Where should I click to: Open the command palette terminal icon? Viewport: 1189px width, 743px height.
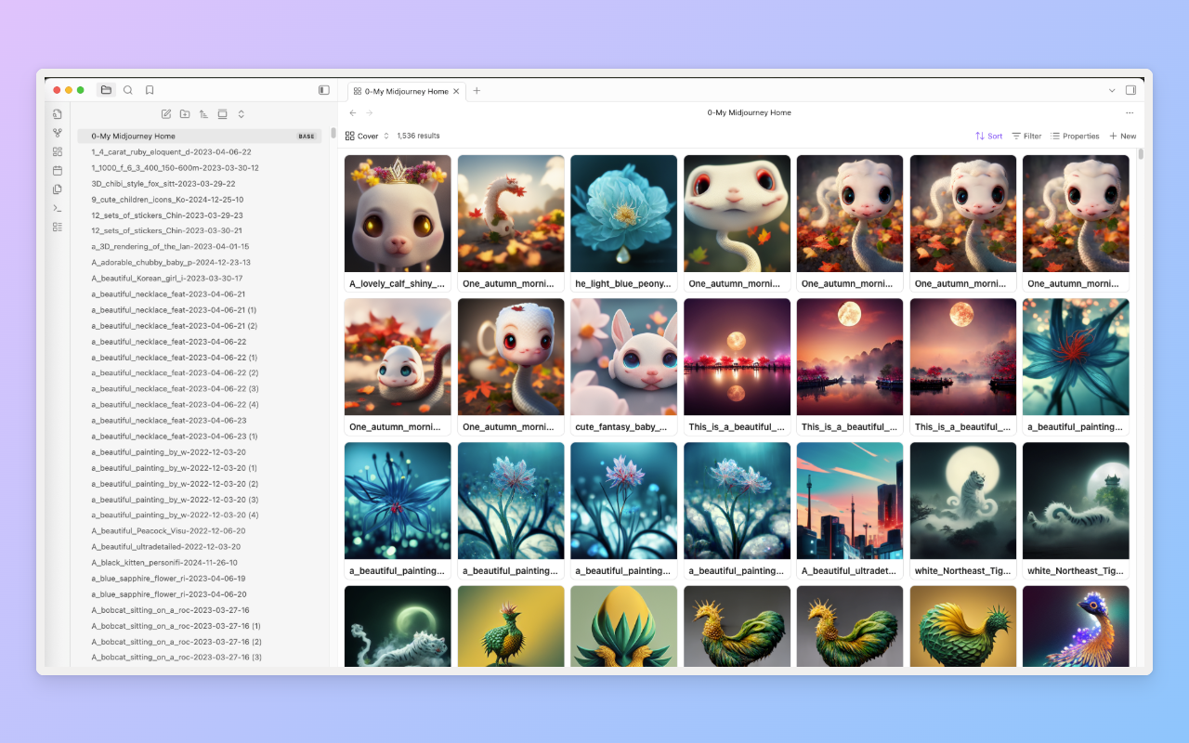tap(58, 208)
